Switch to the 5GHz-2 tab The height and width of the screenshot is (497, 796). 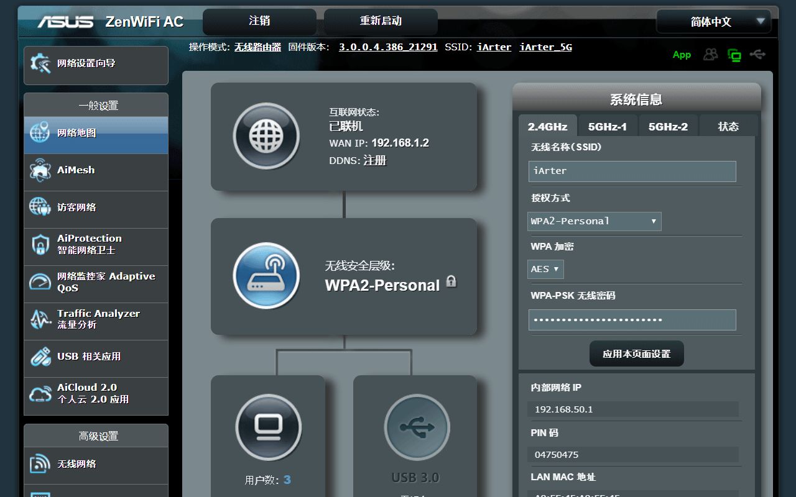point(668,126)
